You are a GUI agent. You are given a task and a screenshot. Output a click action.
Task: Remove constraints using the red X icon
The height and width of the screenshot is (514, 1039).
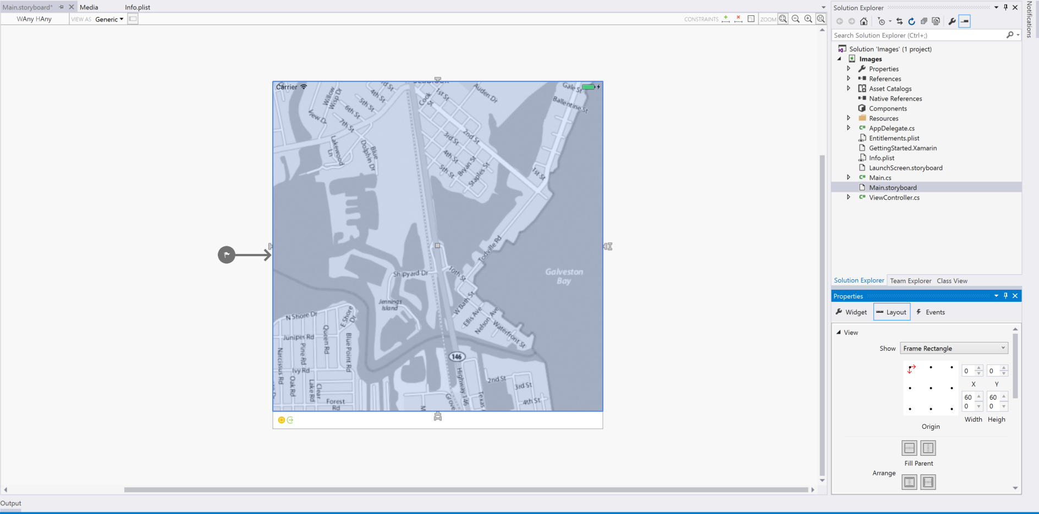(738, 18)
